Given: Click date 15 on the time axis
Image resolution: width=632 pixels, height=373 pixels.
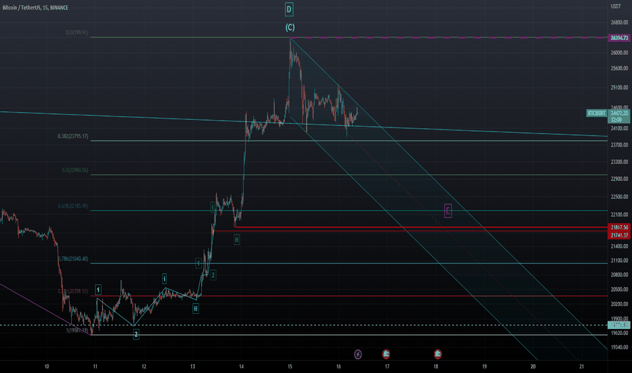Looking at the screenshot, I should pos(290,366).
